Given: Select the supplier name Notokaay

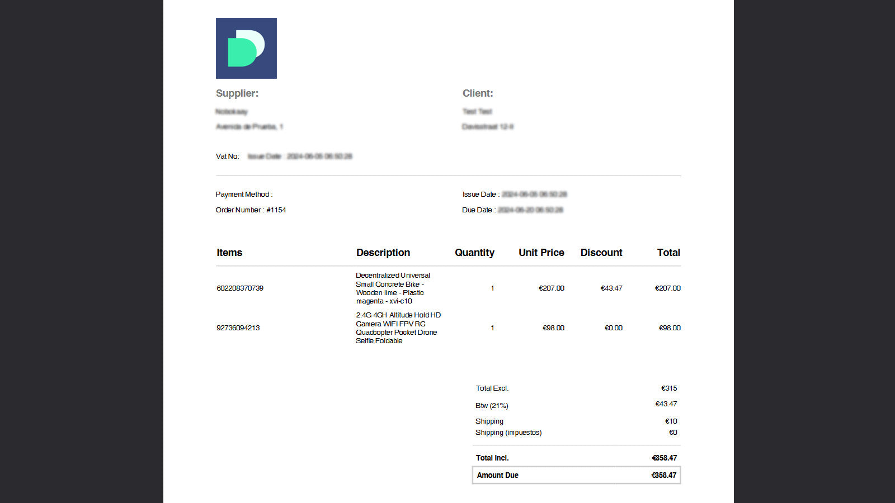Looking at the screenshot, I should [232, 112].
